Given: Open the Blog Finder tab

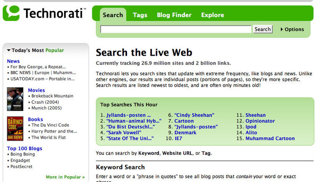Looking at the screenshot, I should (174, 15).
